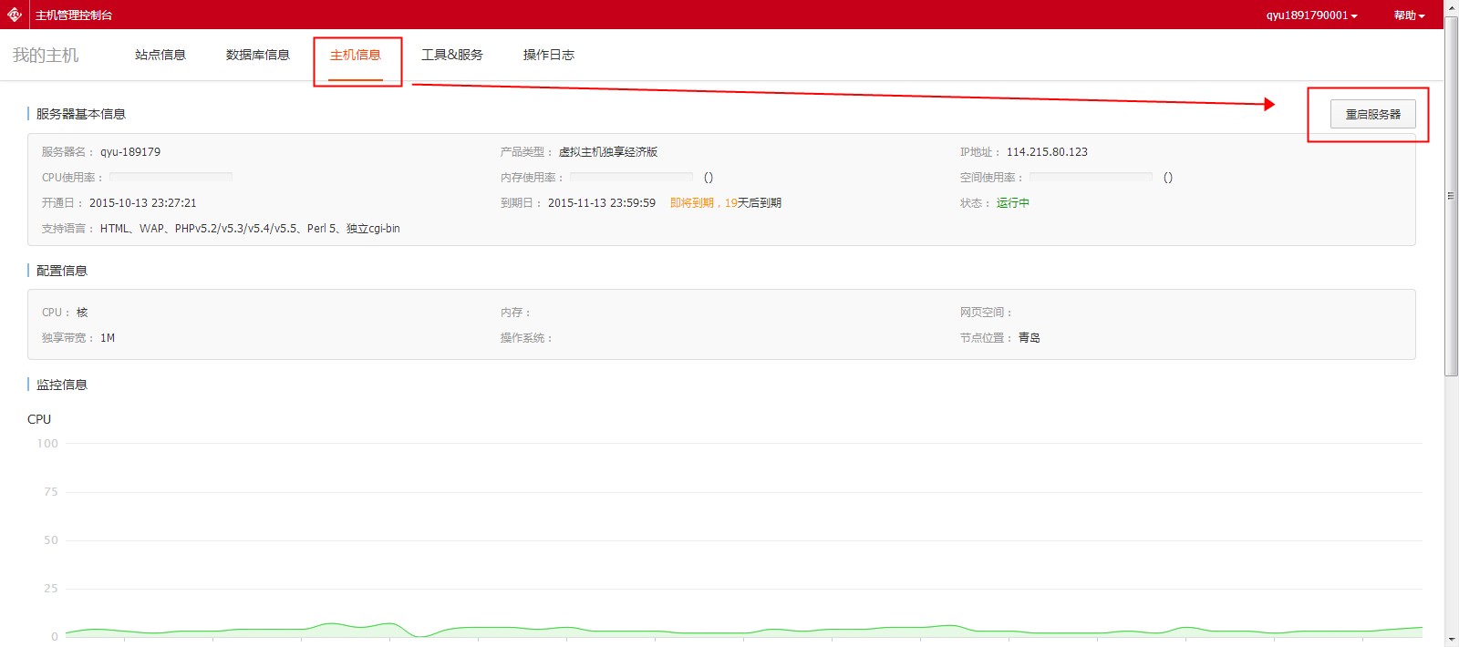Click the vertical scrollbar thumb
Screen dimensions: 1459x647
coord(1451,196)
